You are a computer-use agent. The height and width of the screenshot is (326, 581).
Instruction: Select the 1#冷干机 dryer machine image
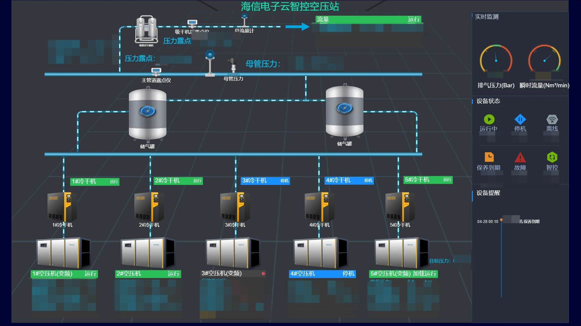(x=62, y=207)
